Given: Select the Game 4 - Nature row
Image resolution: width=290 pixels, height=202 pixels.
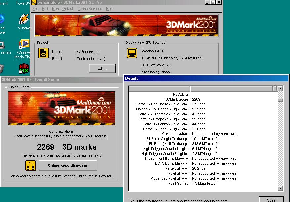Looking at the screenshot, I should tap(203, 134).
